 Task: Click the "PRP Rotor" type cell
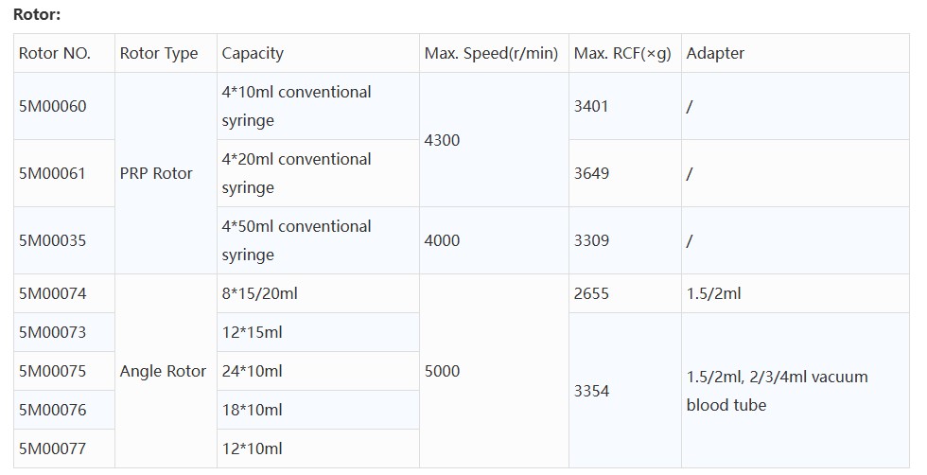click(156, 173)
